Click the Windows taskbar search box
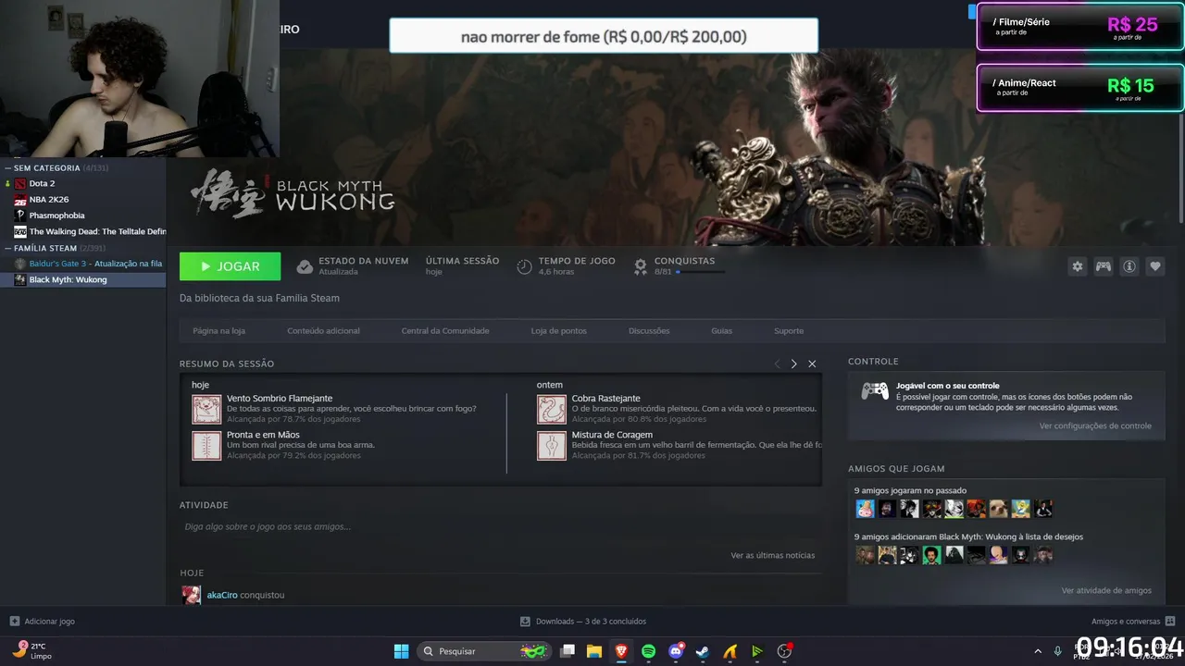 tap(484, 651)
